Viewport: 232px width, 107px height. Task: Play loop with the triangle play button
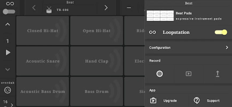click(8, 52)
